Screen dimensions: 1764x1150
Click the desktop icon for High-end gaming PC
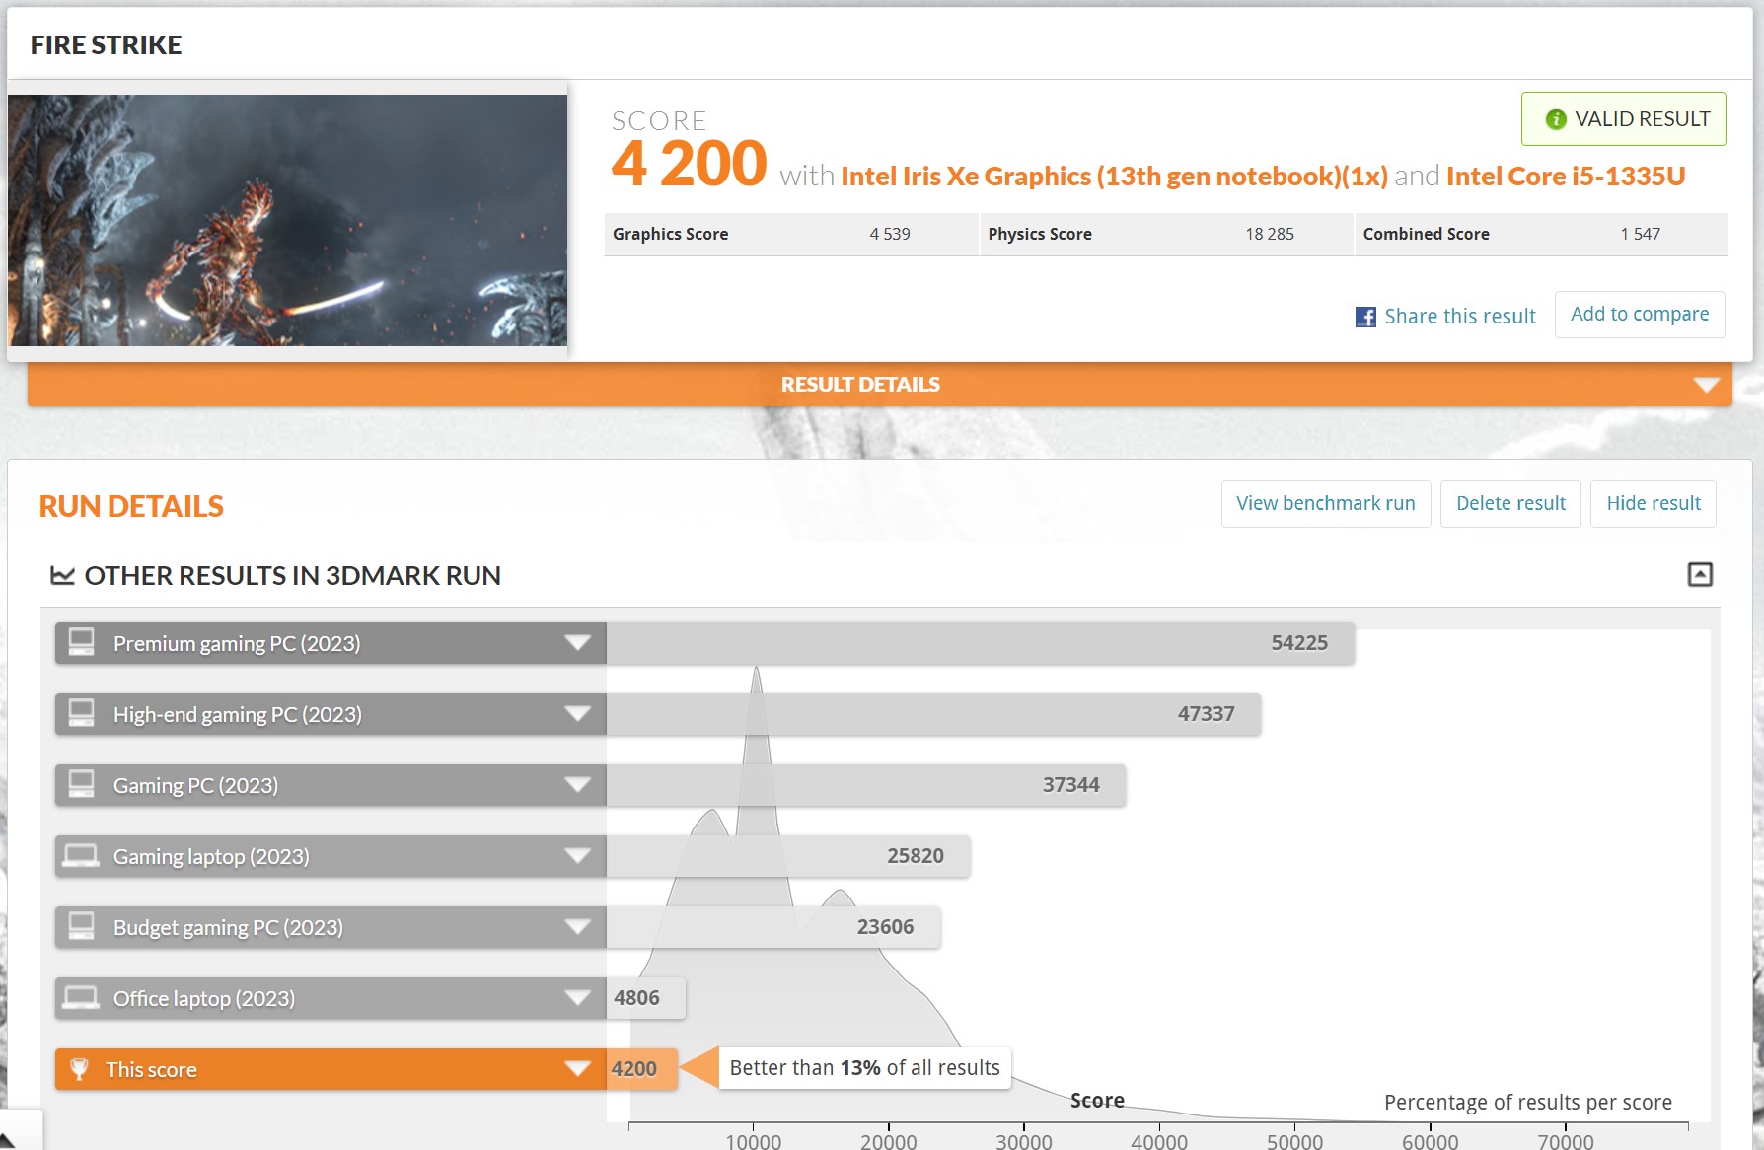pyautogui.click(x=81, y=713)
